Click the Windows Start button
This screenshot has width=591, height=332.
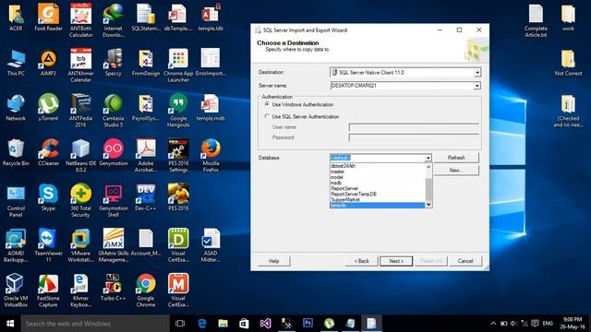click(x=10, y=324)
